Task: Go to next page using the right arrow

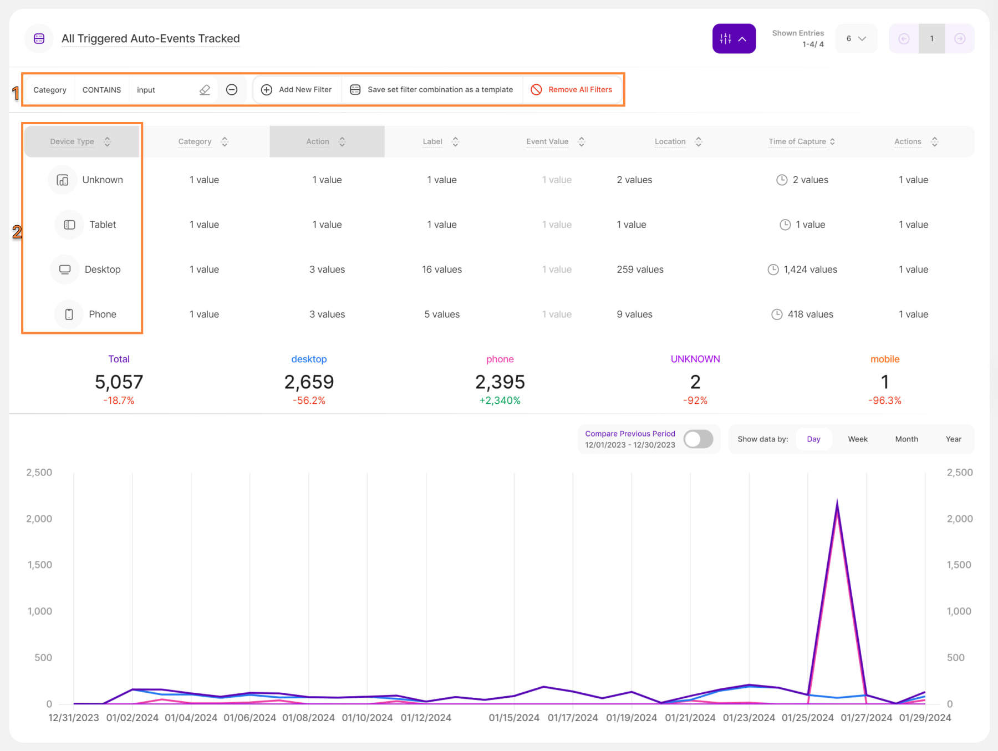Action: click(x=959, y=39)
